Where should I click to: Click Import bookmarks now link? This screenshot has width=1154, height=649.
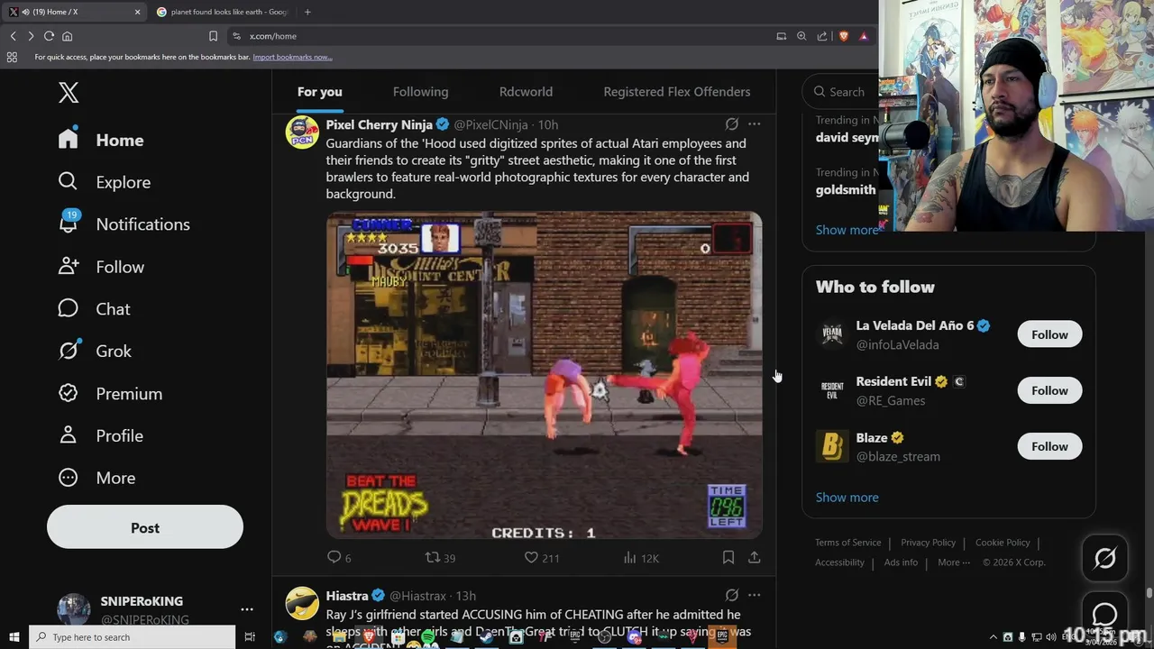292,57
